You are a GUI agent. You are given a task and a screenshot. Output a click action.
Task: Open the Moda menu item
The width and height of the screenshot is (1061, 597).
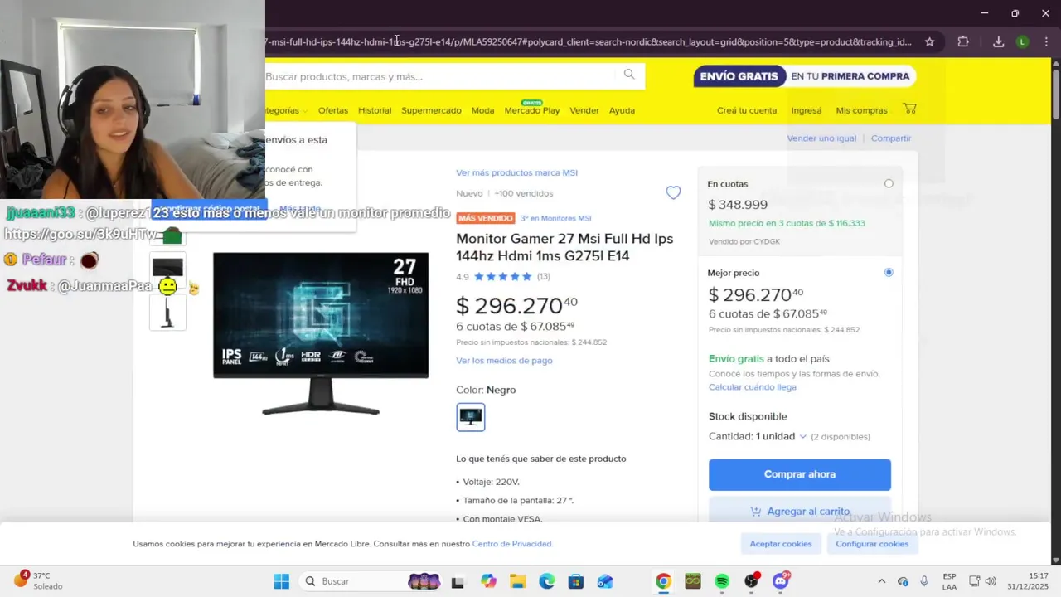482,110
